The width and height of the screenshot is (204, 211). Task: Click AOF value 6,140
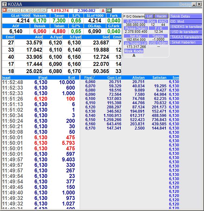tap(16, 31)
